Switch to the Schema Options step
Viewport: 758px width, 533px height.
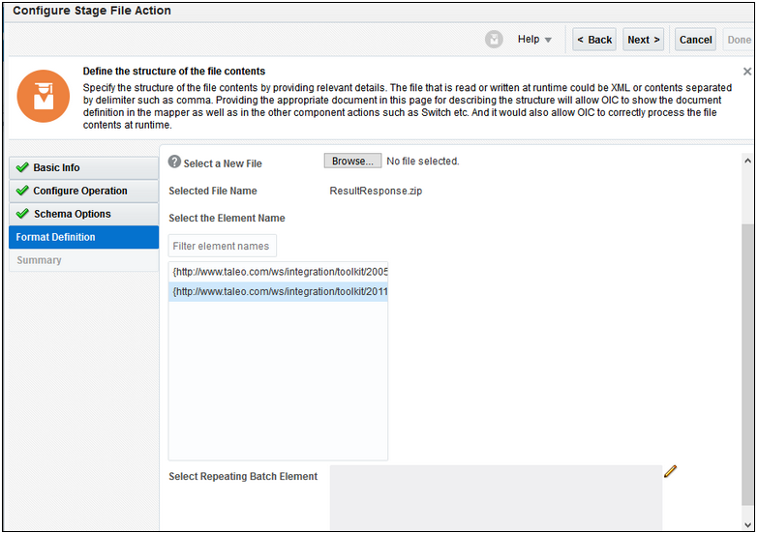click(x=83, y=214)
